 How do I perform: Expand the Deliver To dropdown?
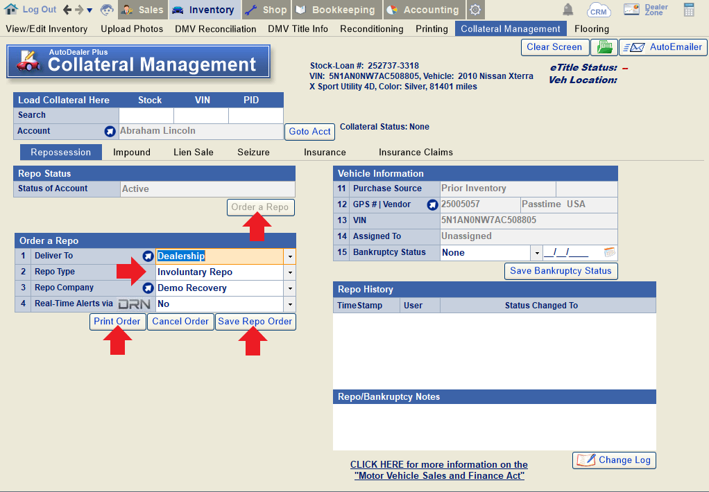pos(290,256)
